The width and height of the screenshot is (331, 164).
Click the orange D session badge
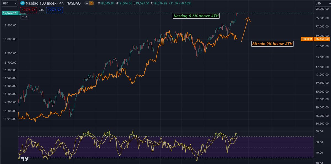click(x=91, y=4)
